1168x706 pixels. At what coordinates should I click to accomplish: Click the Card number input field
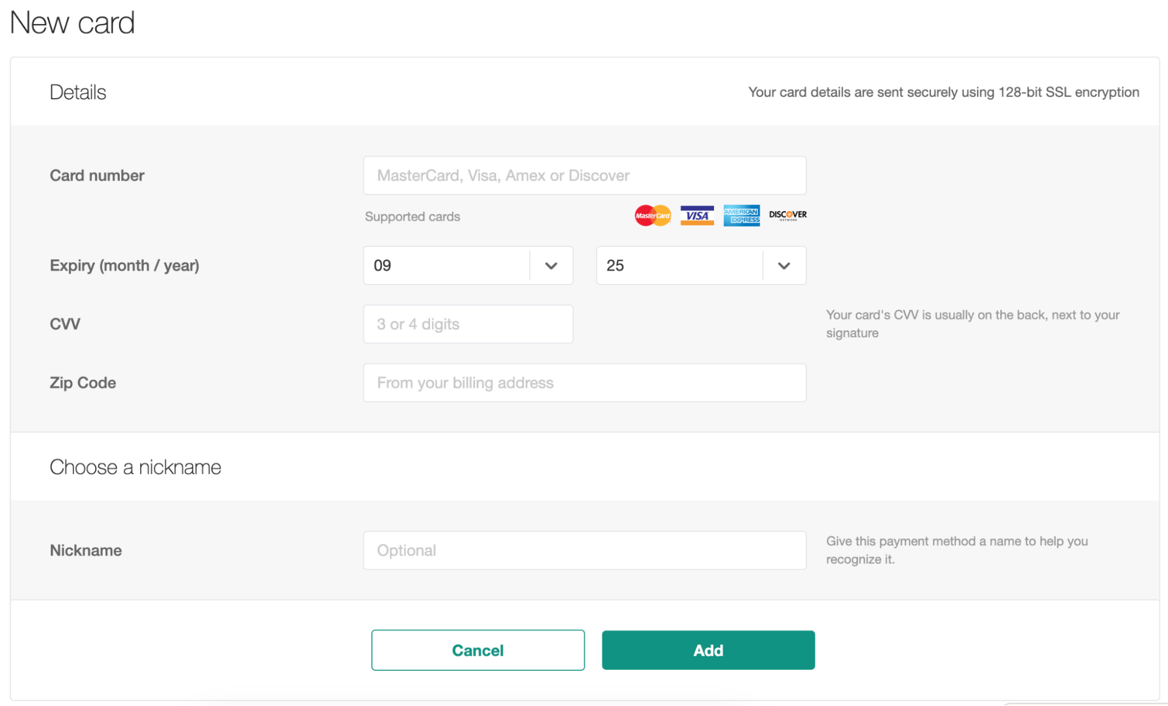point(584,175)
